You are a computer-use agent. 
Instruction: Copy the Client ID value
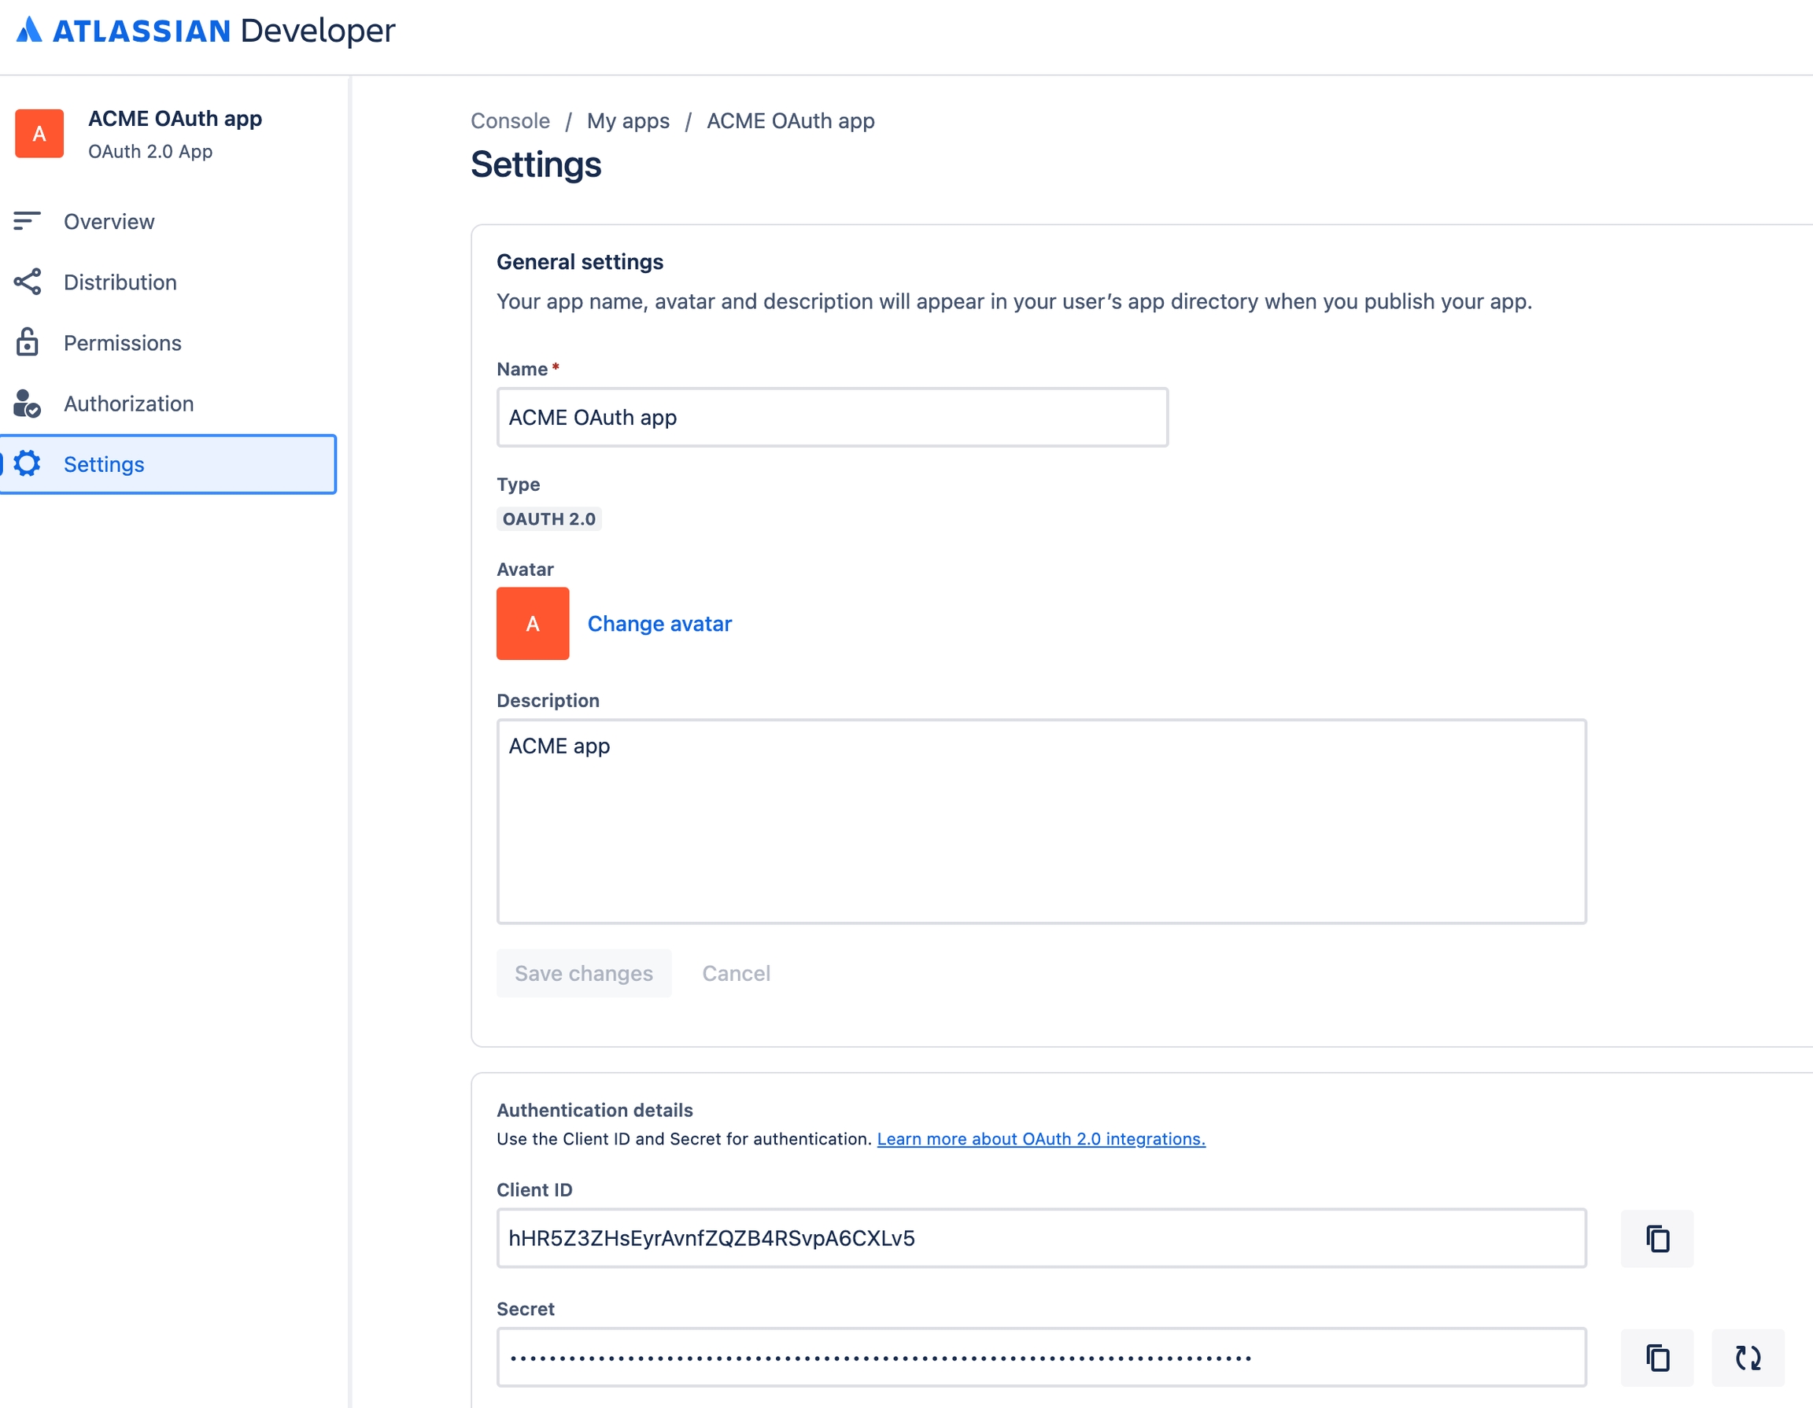[x=1656, y=1238]
